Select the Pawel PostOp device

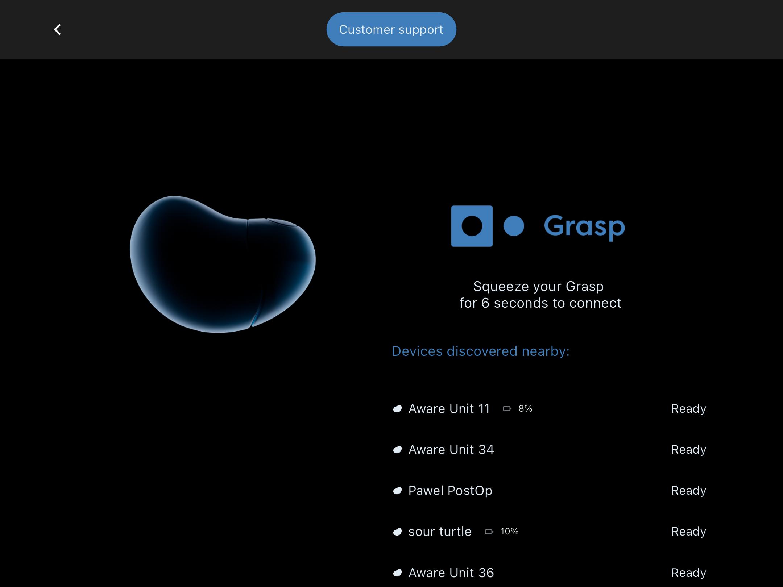[550, 491]
